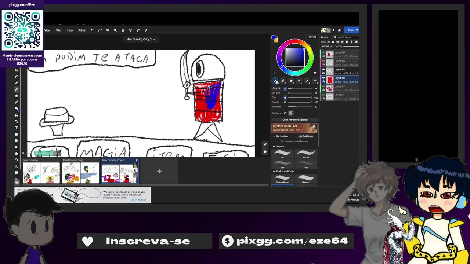The image size is (470, 264).
Task: Click the undo arrow in top toolbar
Action: coord(93,30)
